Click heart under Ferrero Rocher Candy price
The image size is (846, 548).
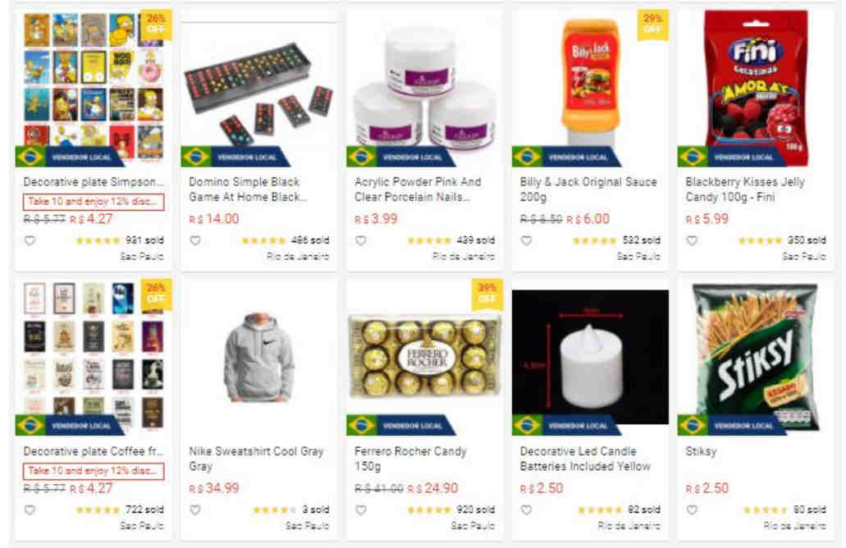361,509
